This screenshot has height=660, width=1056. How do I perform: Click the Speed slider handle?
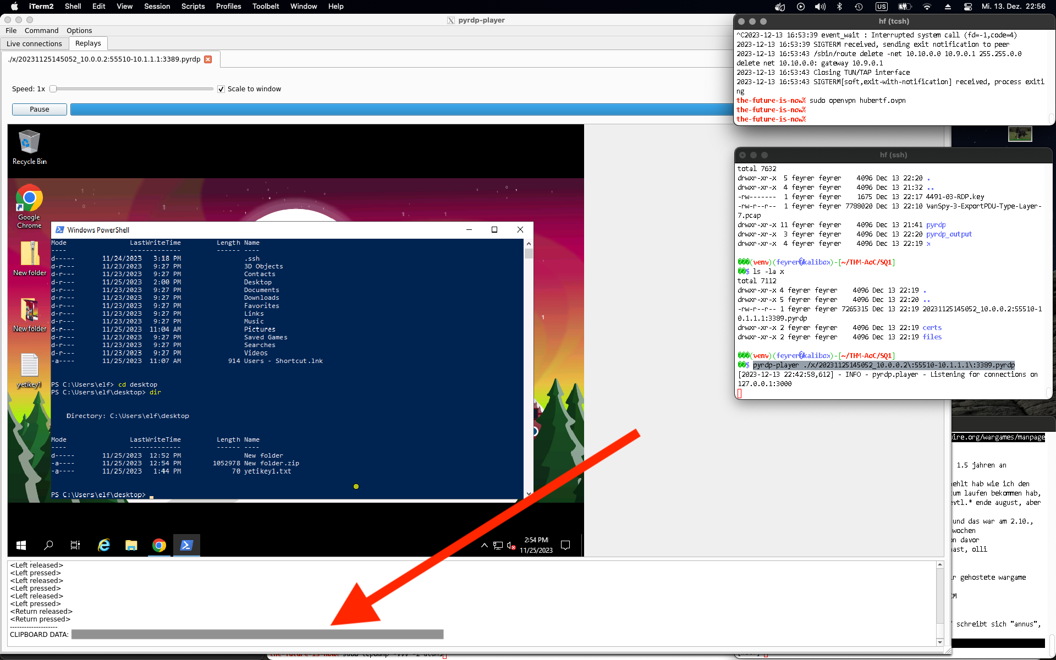point(53,89)
